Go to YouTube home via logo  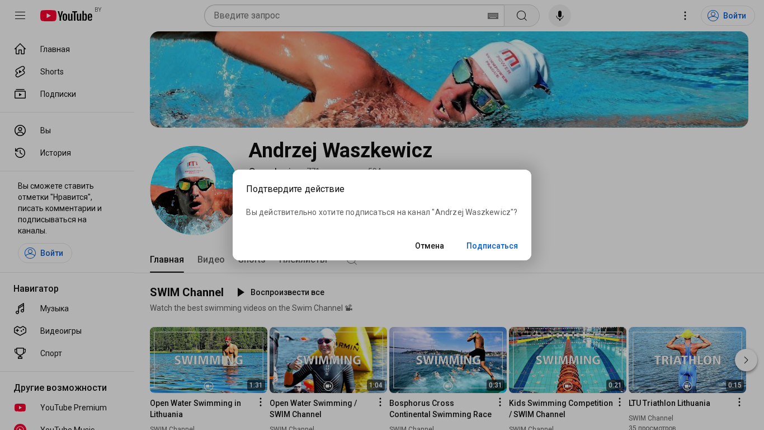click(x=66, y=16)
